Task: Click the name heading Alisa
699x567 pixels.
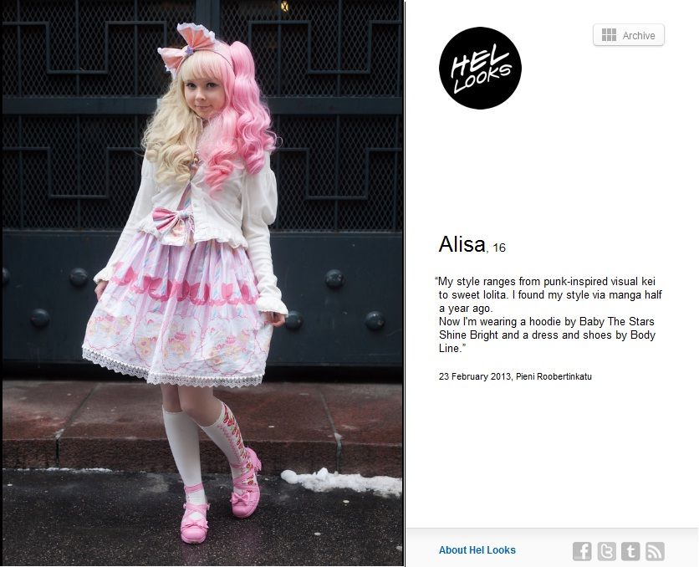Action: click(x=462, y=244)
